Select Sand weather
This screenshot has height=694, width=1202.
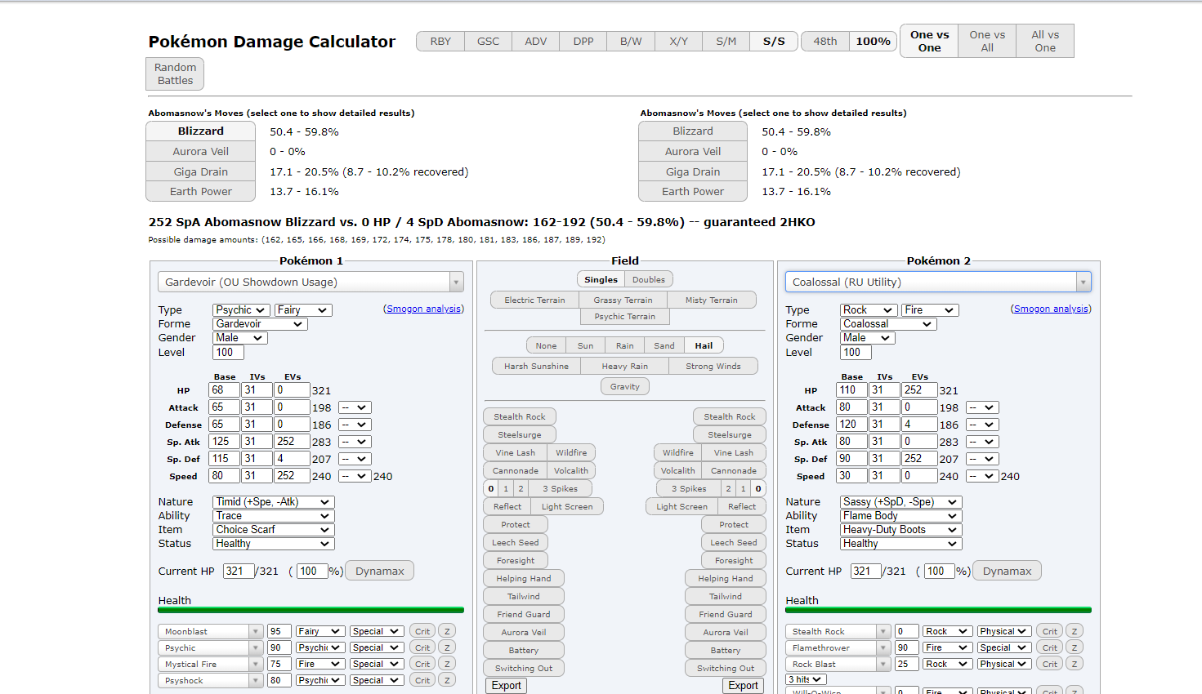[x=664, y=345]
